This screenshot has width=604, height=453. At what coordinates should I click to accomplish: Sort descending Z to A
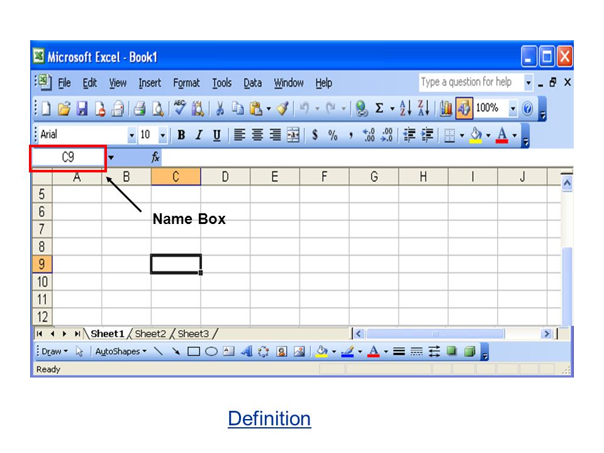(423, 108)
